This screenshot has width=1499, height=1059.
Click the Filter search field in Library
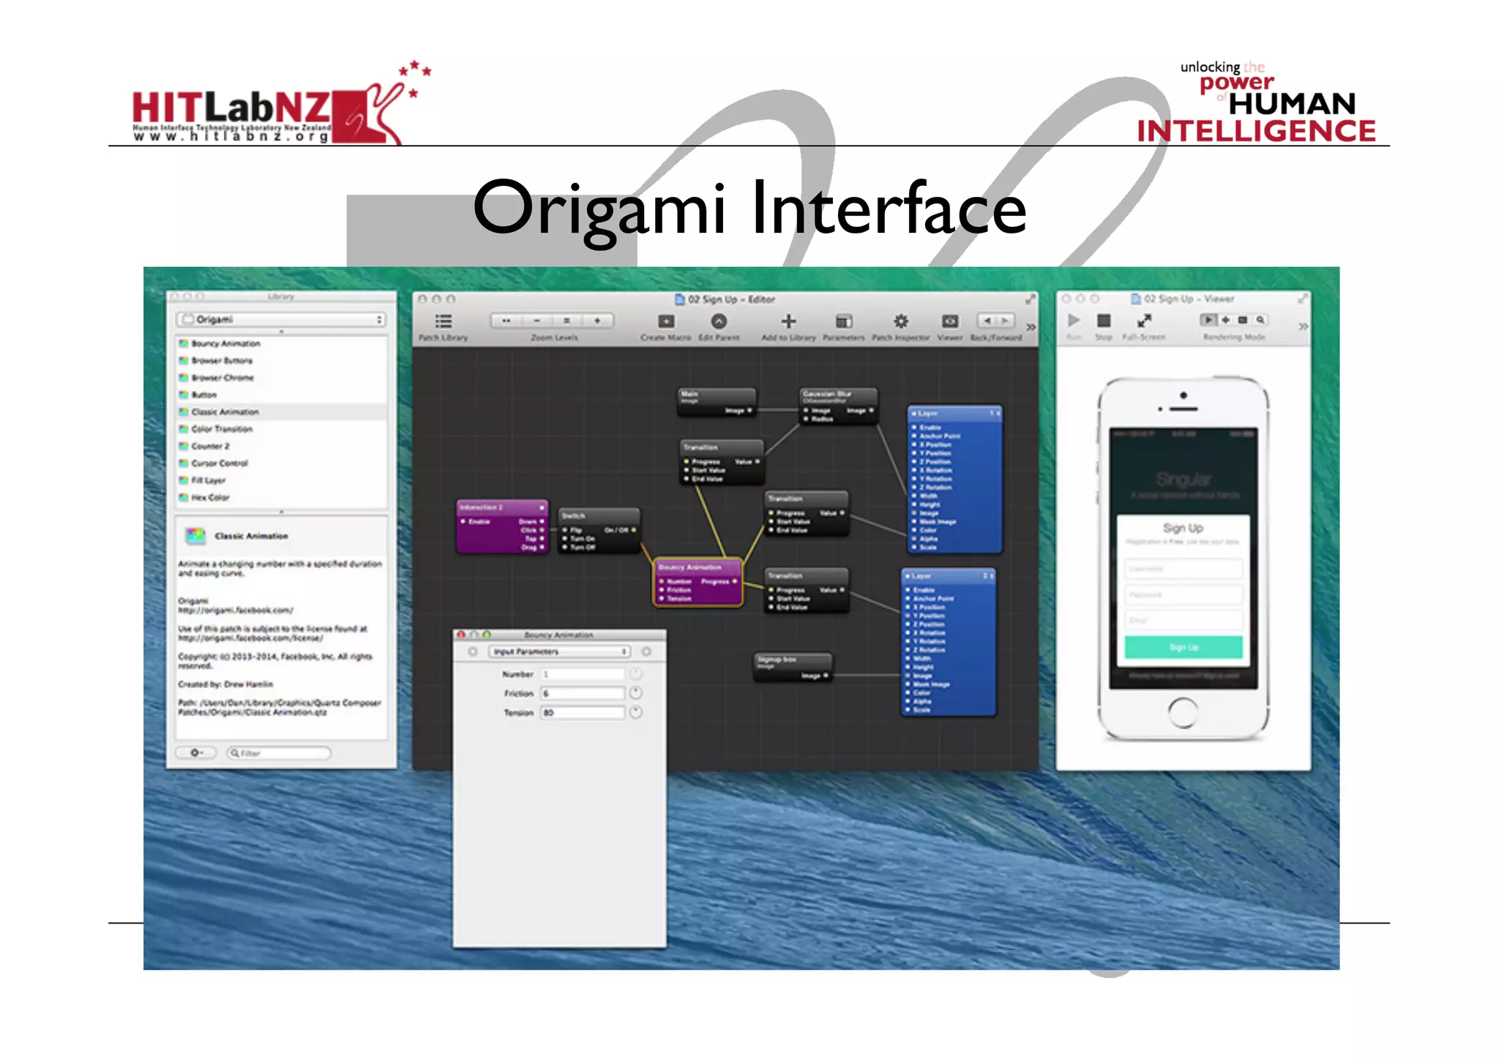(x=279, y=752)
